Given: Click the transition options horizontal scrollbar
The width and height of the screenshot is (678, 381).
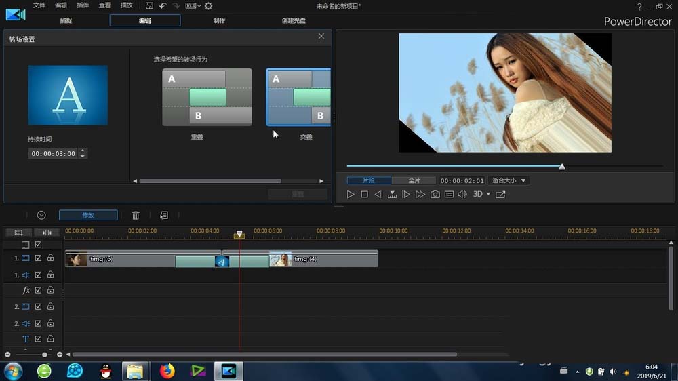Looking at the screenshot, I should (x=210, y=181).
